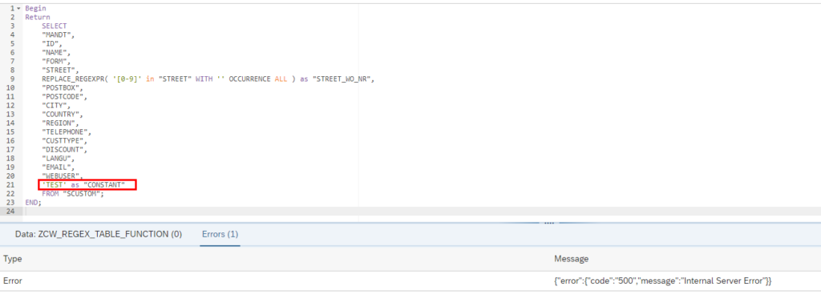Click the Message column header

(571, 259)
